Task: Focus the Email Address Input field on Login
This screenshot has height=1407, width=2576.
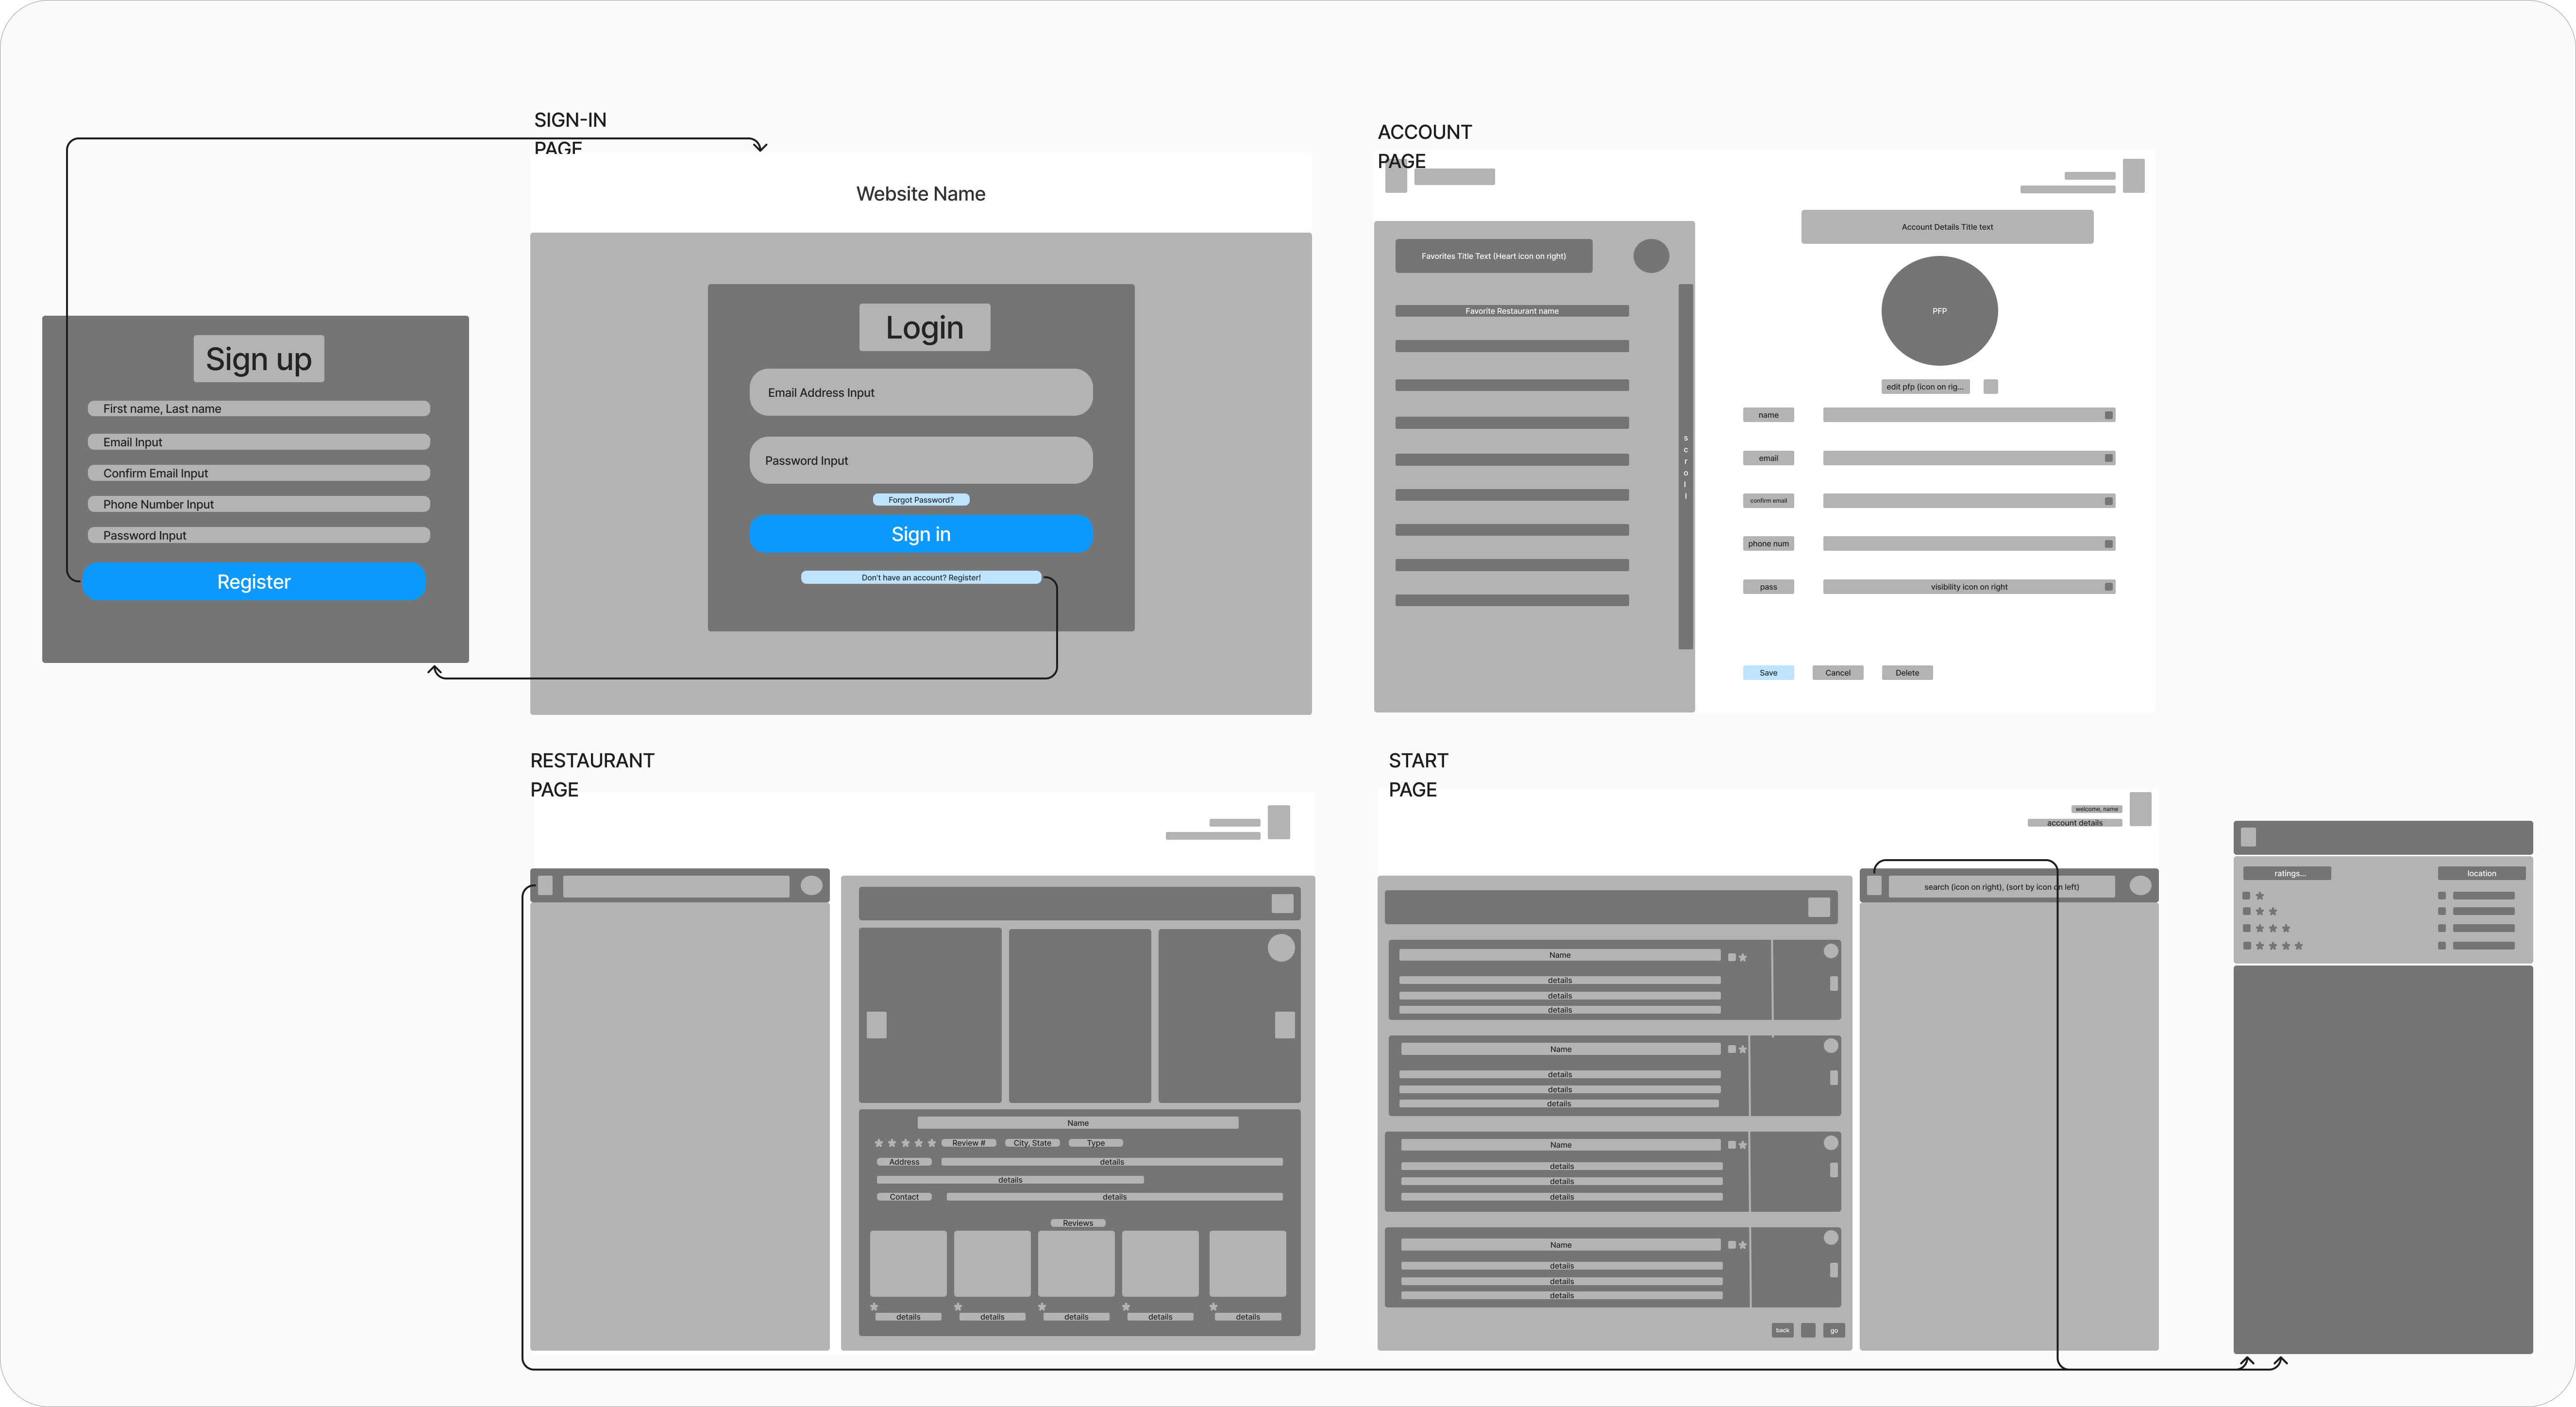Action: tap(921, 392)
